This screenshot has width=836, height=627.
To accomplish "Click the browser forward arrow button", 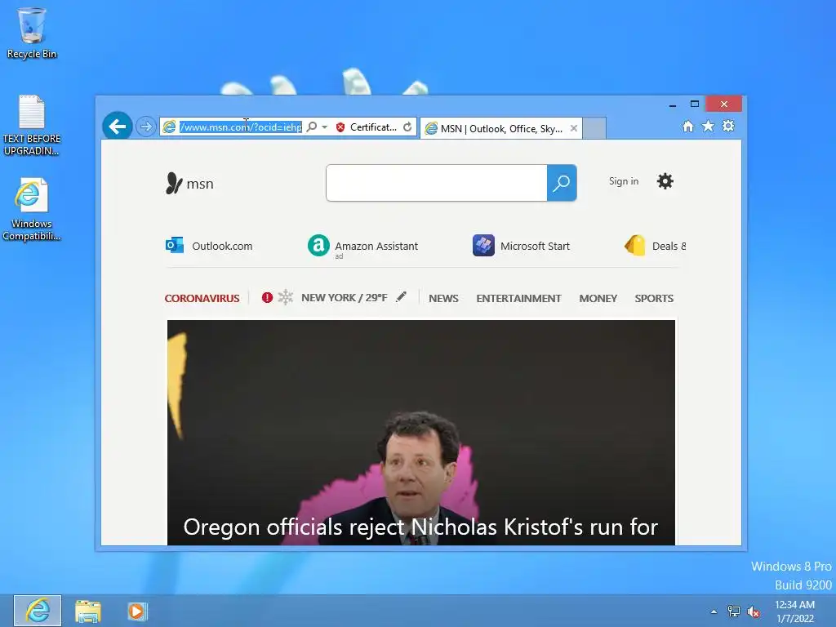I will (145, 127).
